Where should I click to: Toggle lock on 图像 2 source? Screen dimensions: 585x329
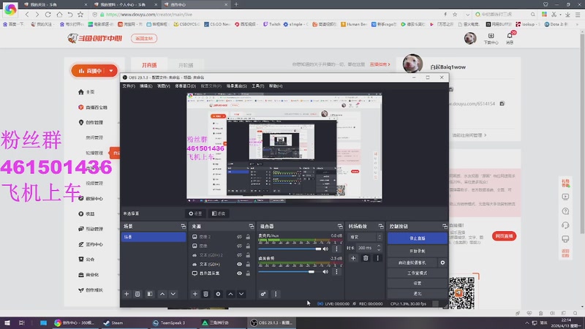coord(248,237)
